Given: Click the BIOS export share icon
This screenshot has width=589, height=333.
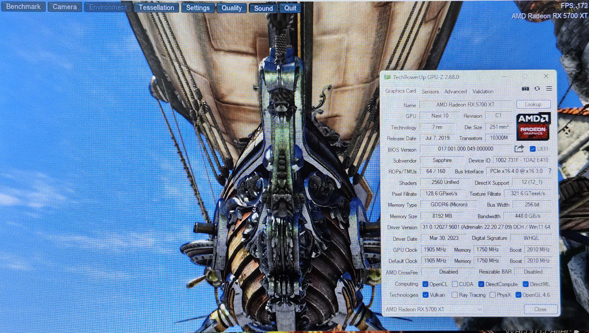Looking at the screenshot, I should click(519, 149).
